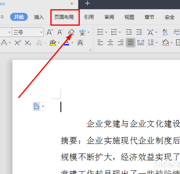Apply numbered list
The image size is (180, 174).
click(x=114, y=32)
